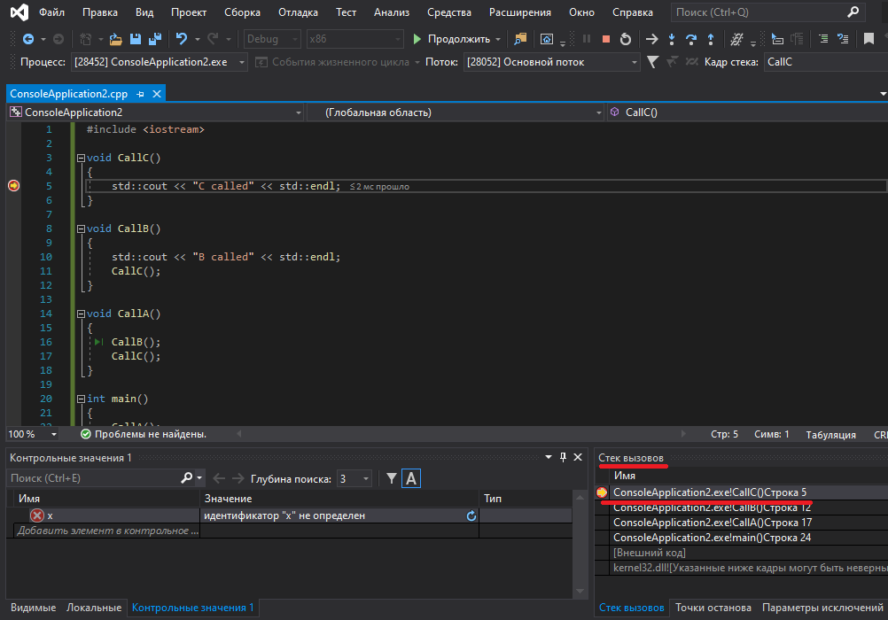
Task: Pin the ConsoleApplication2.cpp tab
Action: pos(141,94)
